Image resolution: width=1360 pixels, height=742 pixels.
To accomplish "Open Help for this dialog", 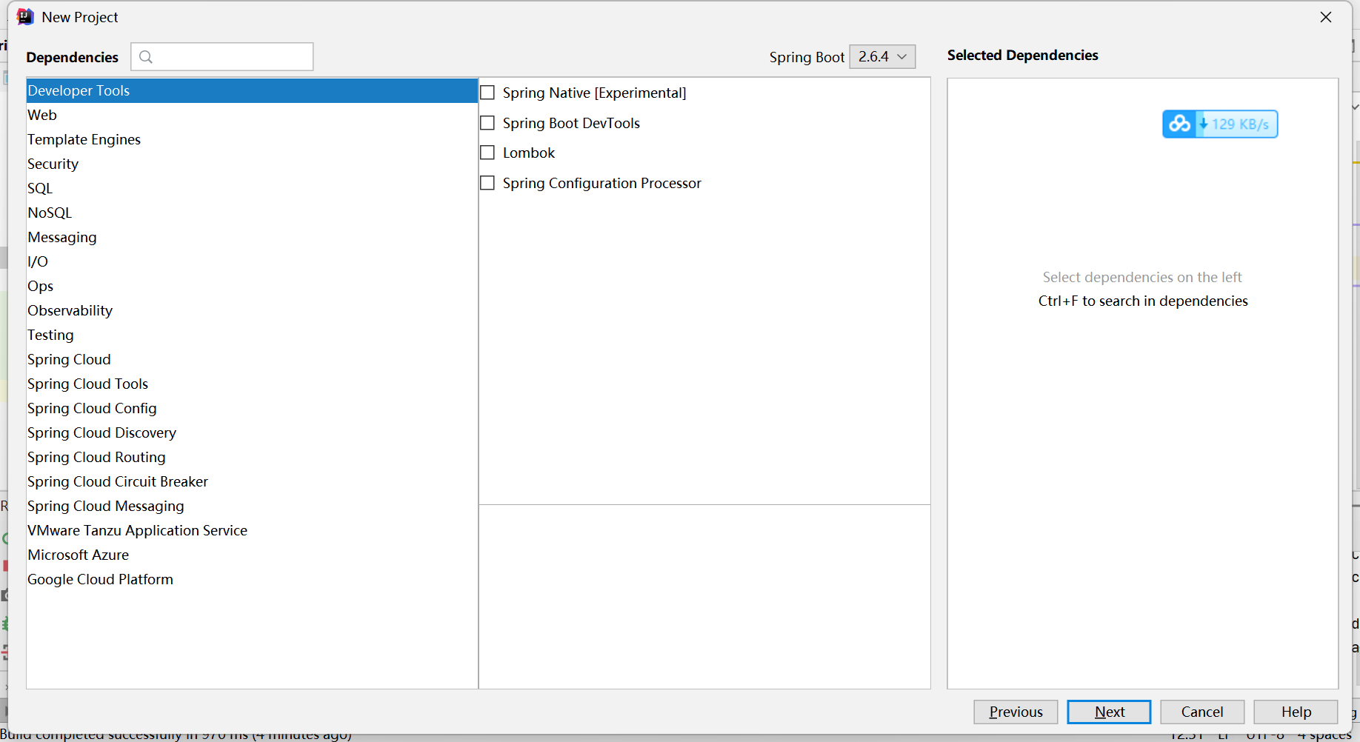I will 1296,712.
